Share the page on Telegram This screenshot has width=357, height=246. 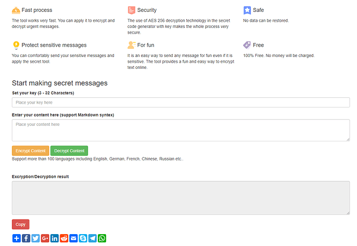point(93,238)
